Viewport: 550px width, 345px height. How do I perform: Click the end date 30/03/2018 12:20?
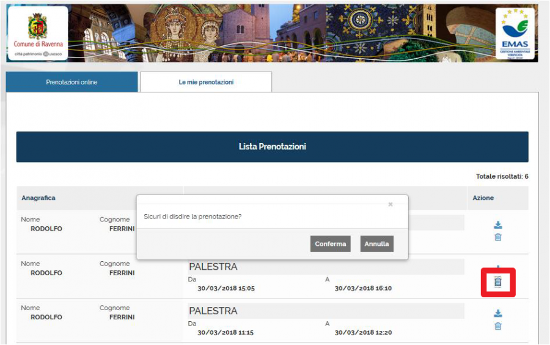[x=363, y=333]
